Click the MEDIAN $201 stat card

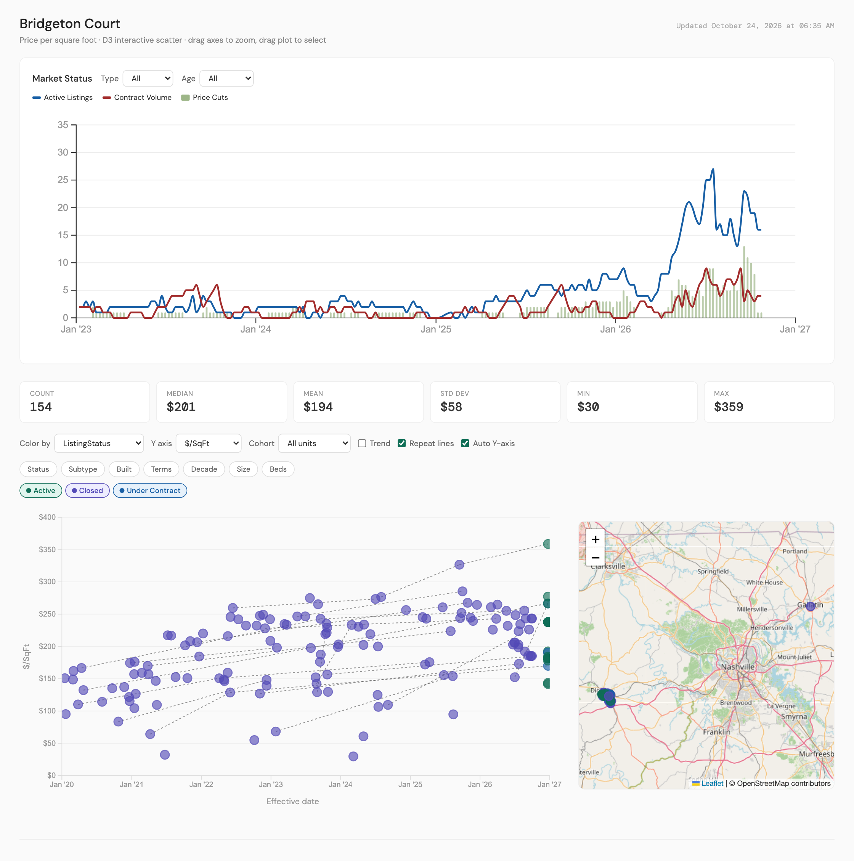[x=222, y=402]
